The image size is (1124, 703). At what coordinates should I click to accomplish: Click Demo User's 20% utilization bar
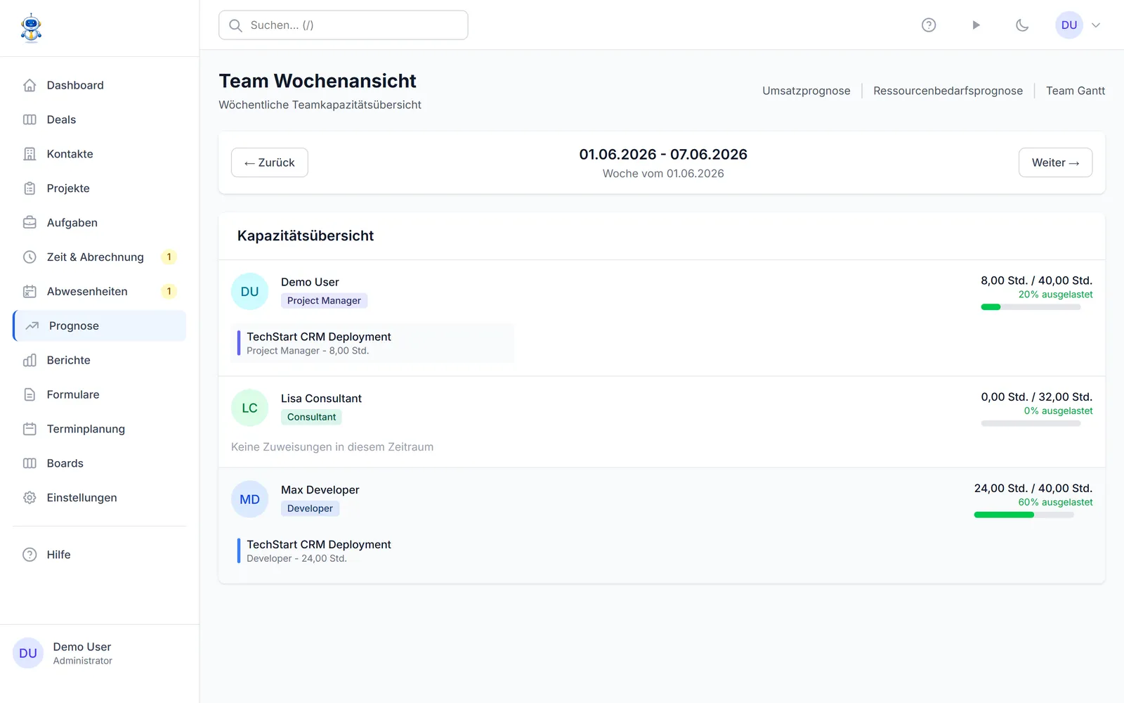pyautogui.click(x=1031, y=307)
